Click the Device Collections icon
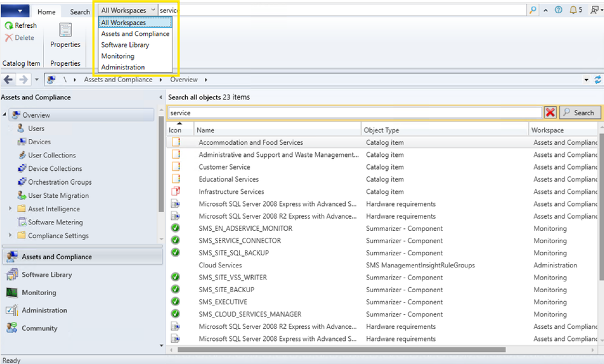The height and width of the screenshot is (364, 604). [x=22, y=168]
